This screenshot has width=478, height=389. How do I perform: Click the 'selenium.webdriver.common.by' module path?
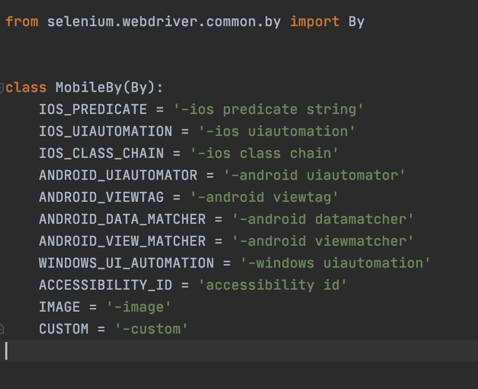click(x=164, y=22)
